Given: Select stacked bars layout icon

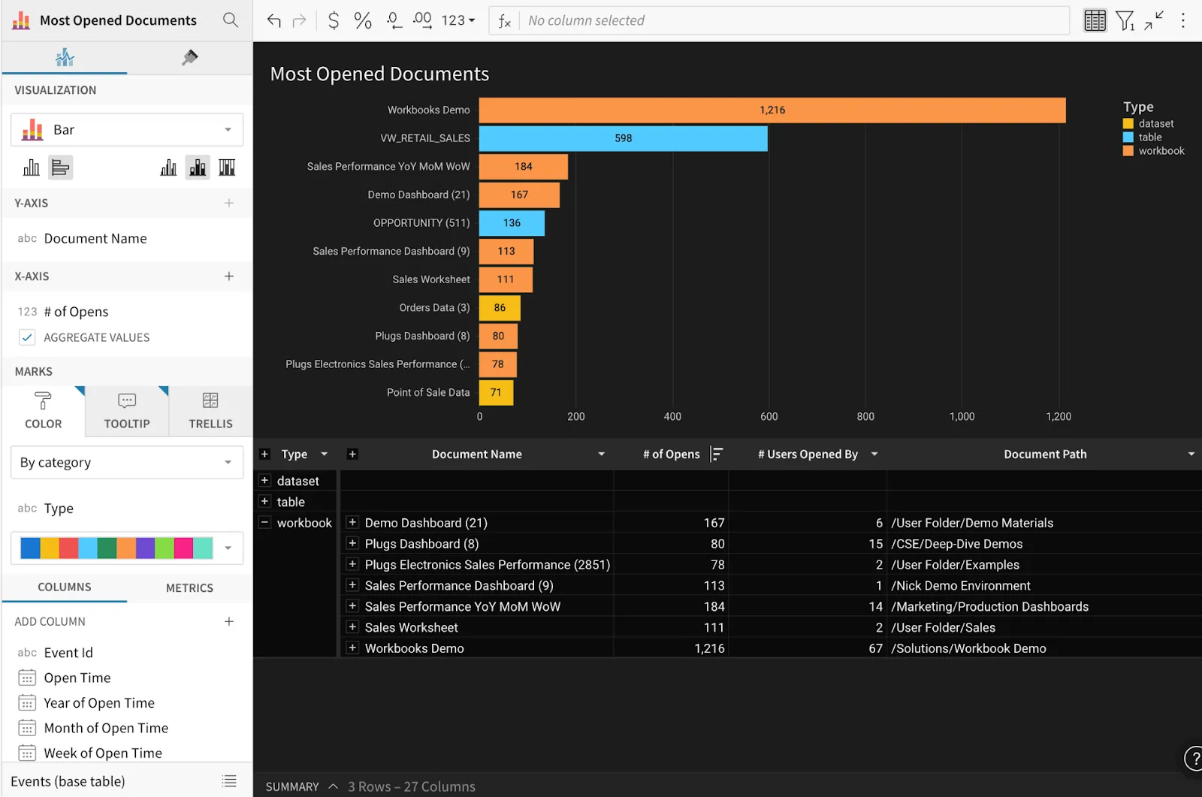Looking at the screenshot, I should (x=198, y=168).
